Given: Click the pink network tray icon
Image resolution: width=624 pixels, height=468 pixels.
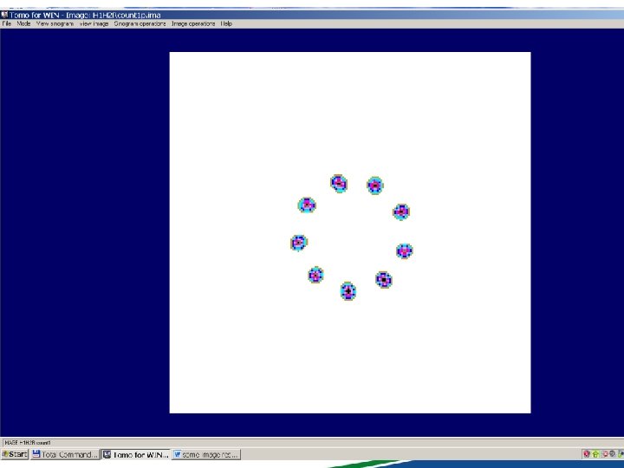Looking at the screenshot, I should [x=605, y=454].
